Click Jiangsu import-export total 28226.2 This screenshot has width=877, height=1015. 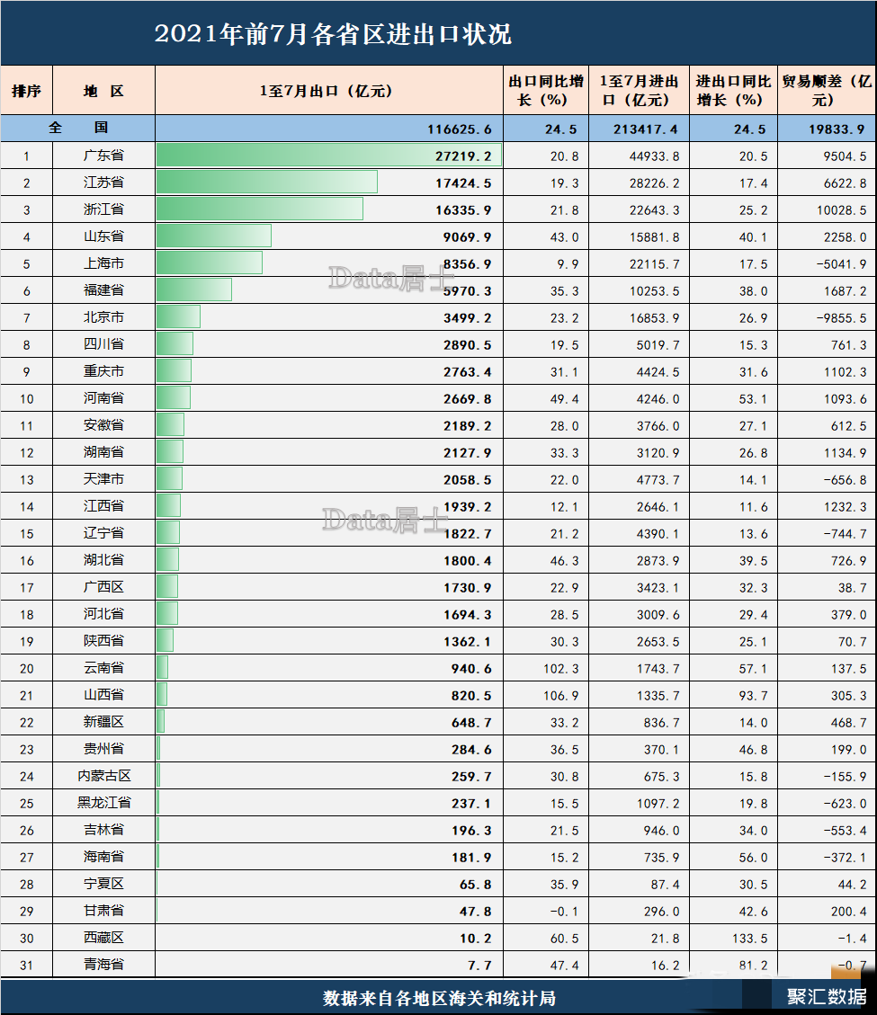655,183
